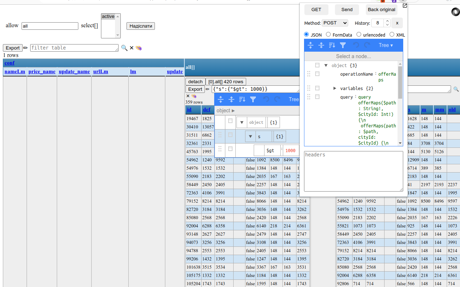The width and height of the screenshot is (460, 287).
Task: Click top Export button above conf table
Action: pos(13,48)
